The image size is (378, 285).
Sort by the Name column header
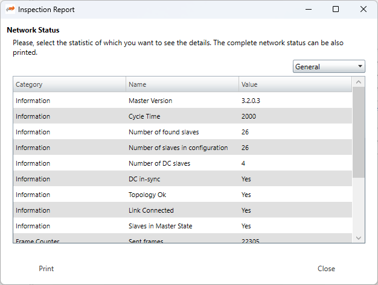click(x=138, y=85)
